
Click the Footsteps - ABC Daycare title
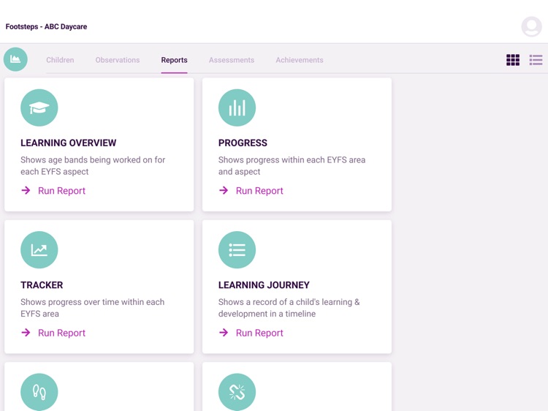46,26
